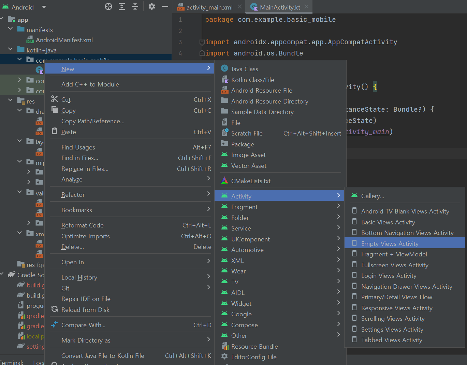
Task: Select Navigation Drawer Views Activity
Action: [x=405, y=286]
